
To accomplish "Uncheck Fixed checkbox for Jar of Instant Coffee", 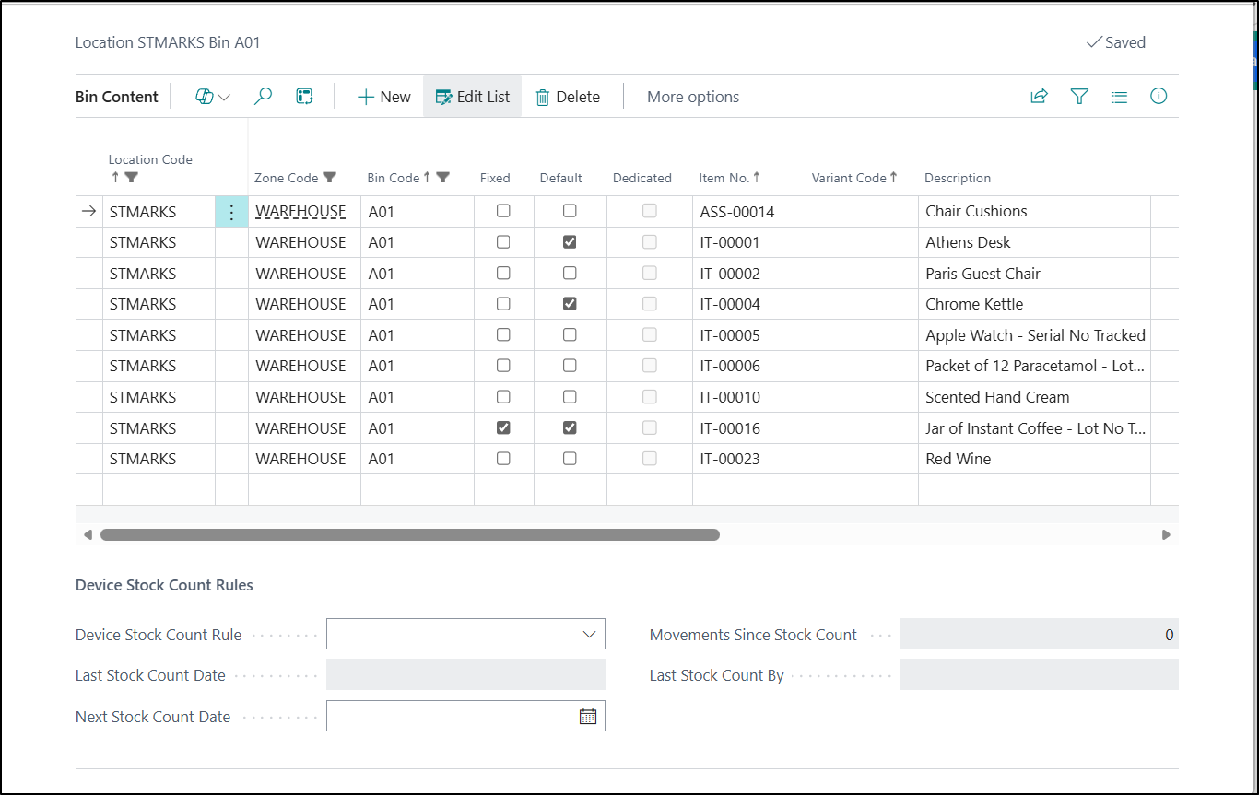I will (503, 428).
